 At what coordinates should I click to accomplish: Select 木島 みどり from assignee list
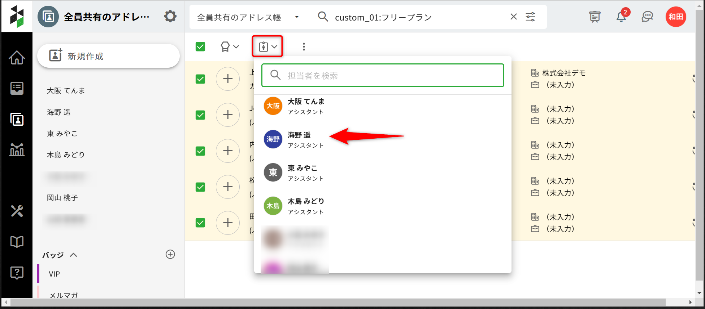coord(305,206)
